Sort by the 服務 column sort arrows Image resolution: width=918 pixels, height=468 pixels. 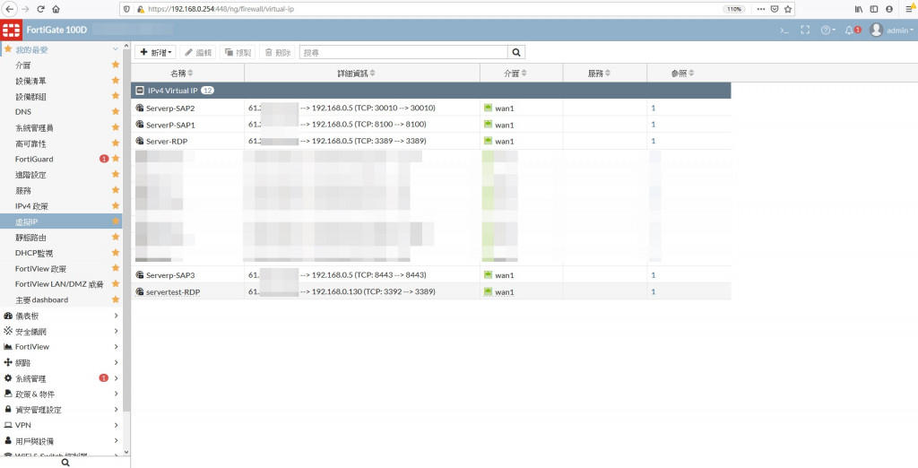pos(608,74)
